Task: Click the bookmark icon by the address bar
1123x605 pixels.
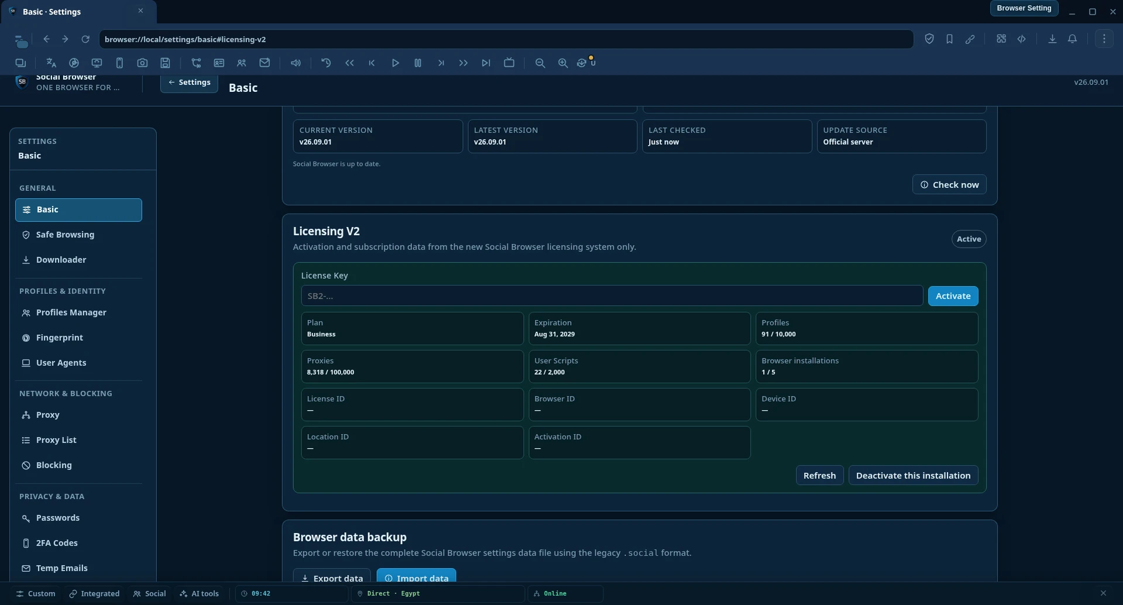Action: click(x=949, y=39)
